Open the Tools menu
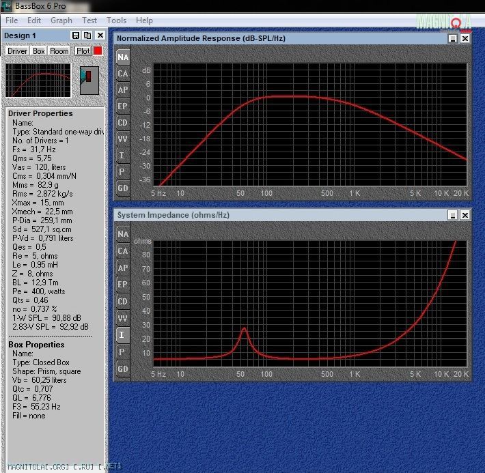 [x=116, y=20]
